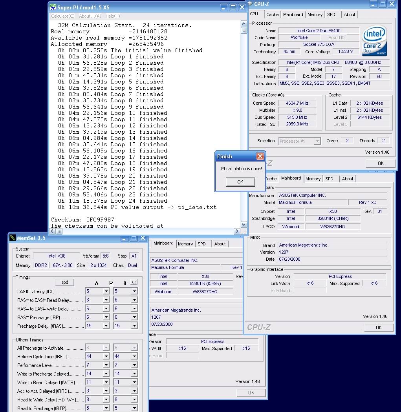
Task: Click Super PI vertical scrollbar down arrow
Action: (x=244, y=225)
